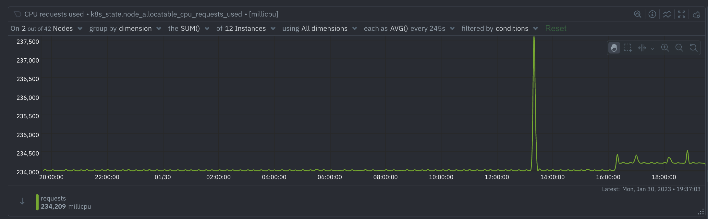Image resolution: width=708 pixels, height=219 pixels.
Task: Click the chart tag icon beside the title
Action: (x=18, y=14)
